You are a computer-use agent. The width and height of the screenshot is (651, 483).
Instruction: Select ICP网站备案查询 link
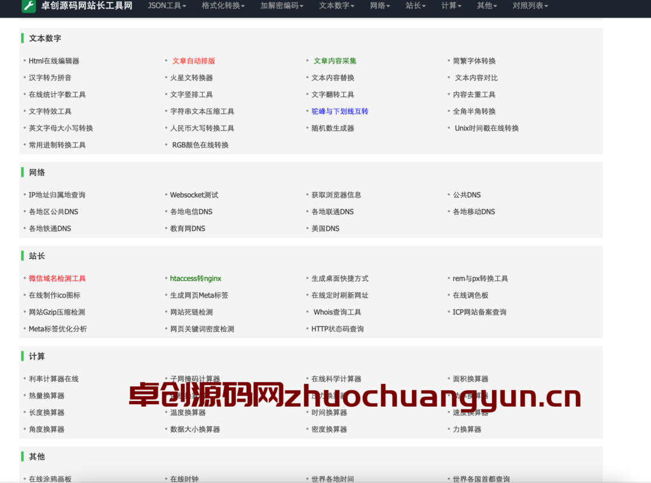(479, 312)
